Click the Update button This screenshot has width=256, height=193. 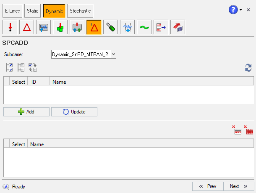[74, 112]
